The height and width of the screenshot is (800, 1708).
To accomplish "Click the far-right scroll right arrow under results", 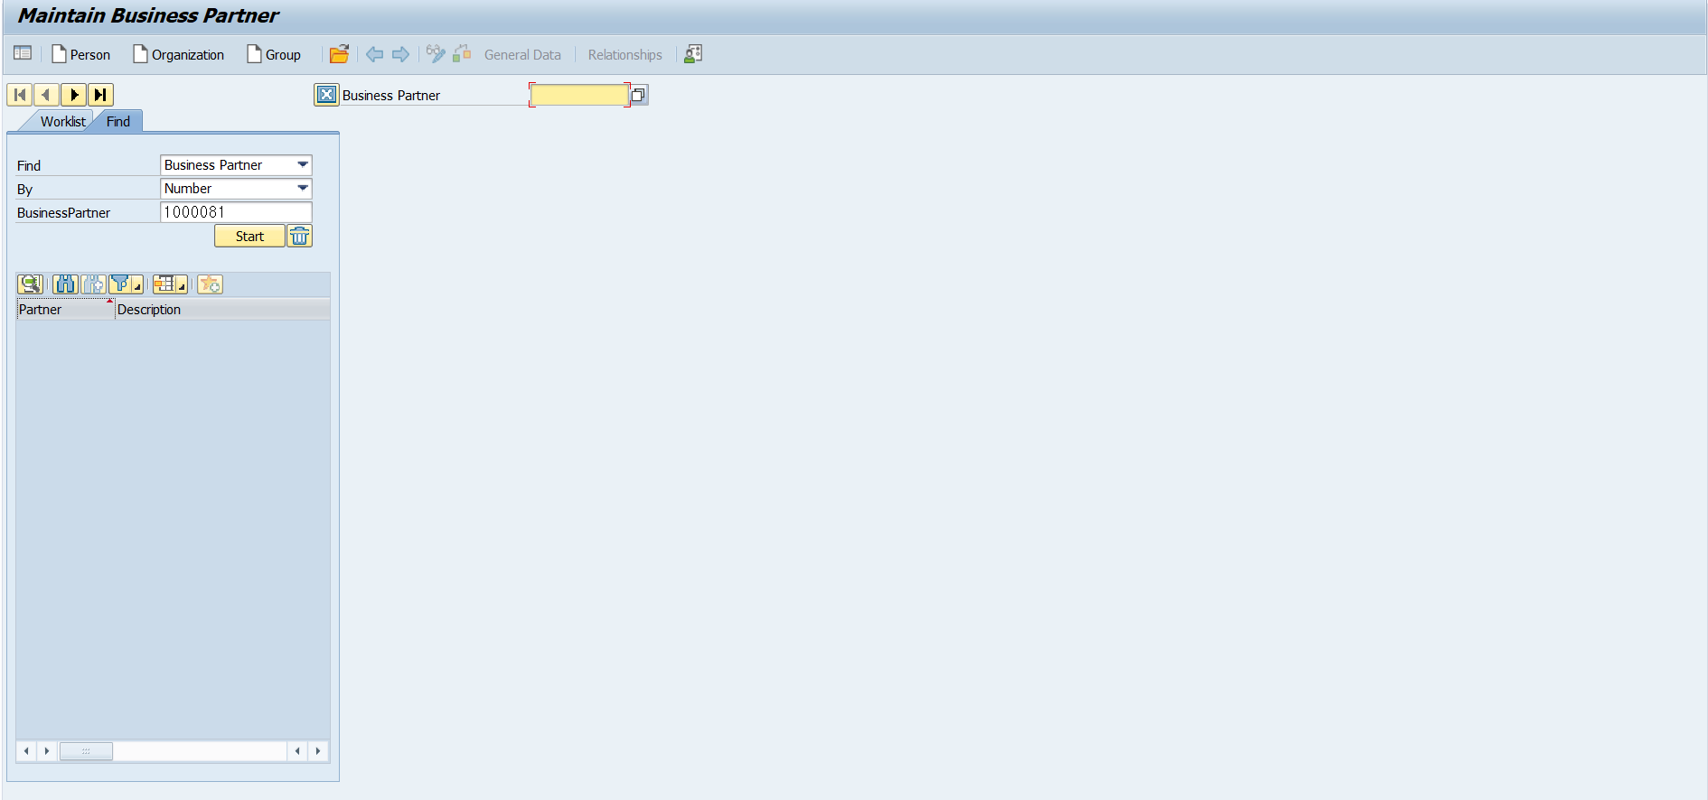I will click(x=318, y=751).
